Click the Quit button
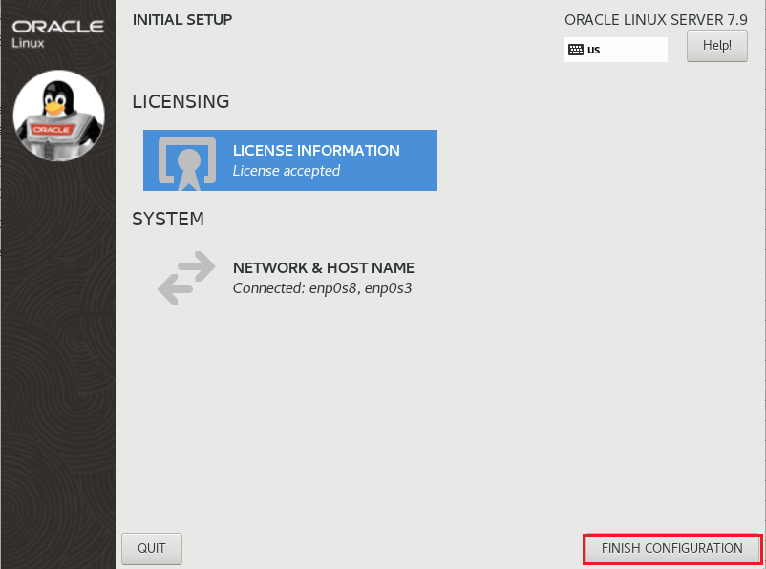766x569 pixels. (x=152, y=549)
